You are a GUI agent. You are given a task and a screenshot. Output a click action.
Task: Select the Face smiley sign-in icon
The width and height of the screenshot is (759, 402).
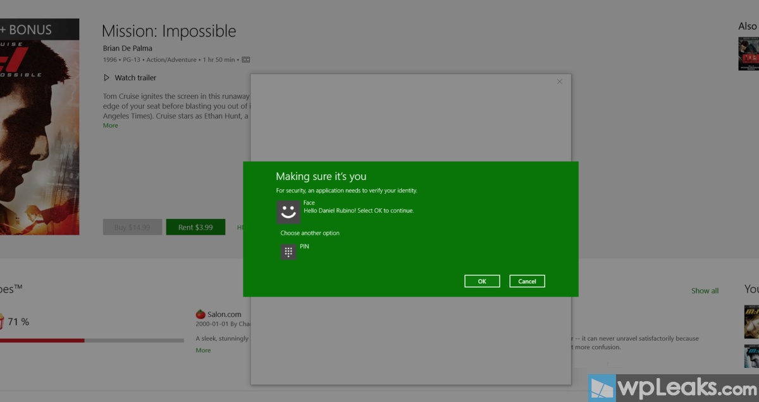[x=288, y=212]
